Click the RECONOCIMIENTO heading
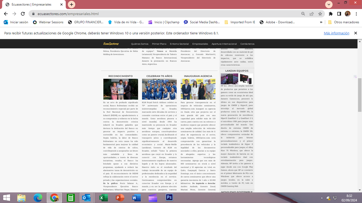Image resolution: width=362 pixels, height=203 pixels. tap(121, 76)
